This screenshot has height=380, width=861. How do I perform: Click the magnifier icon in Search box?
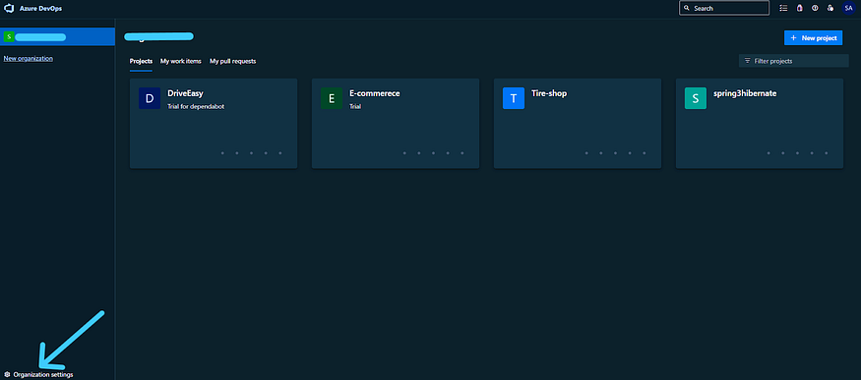pos(687,8)
